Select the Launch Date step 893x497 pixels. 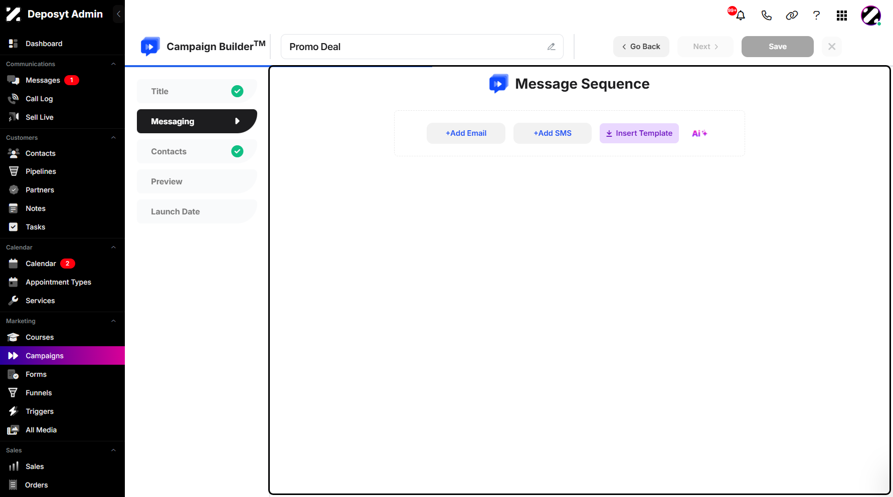[x=197, y=211]
